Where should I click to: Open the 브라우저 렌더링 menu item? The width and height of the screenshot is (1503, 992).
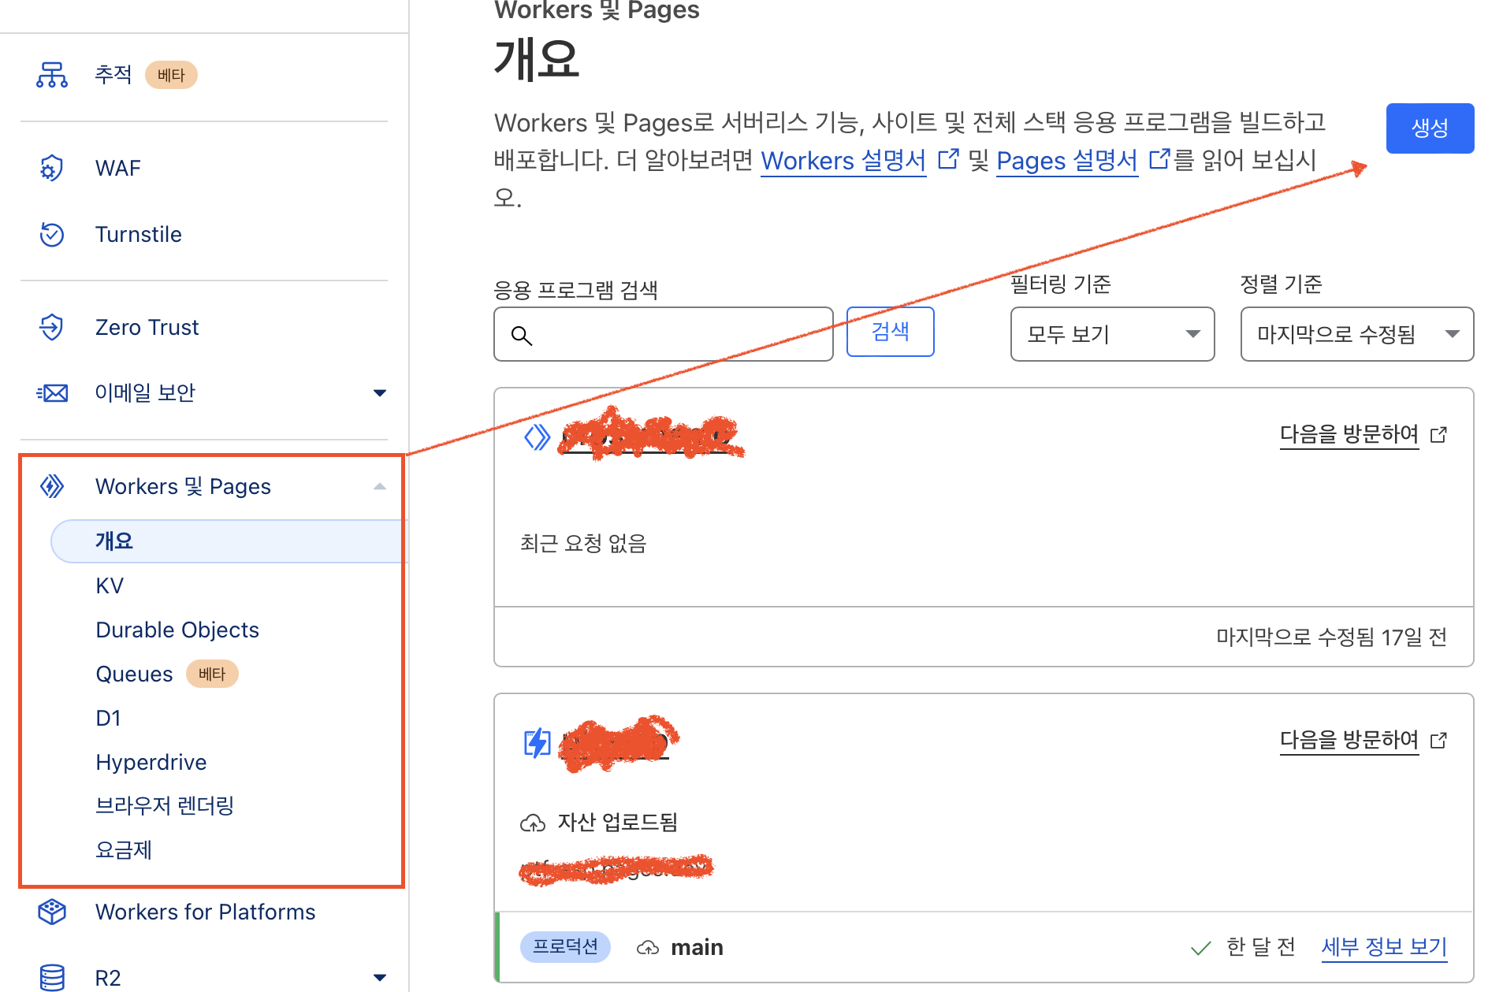(165, 806)
